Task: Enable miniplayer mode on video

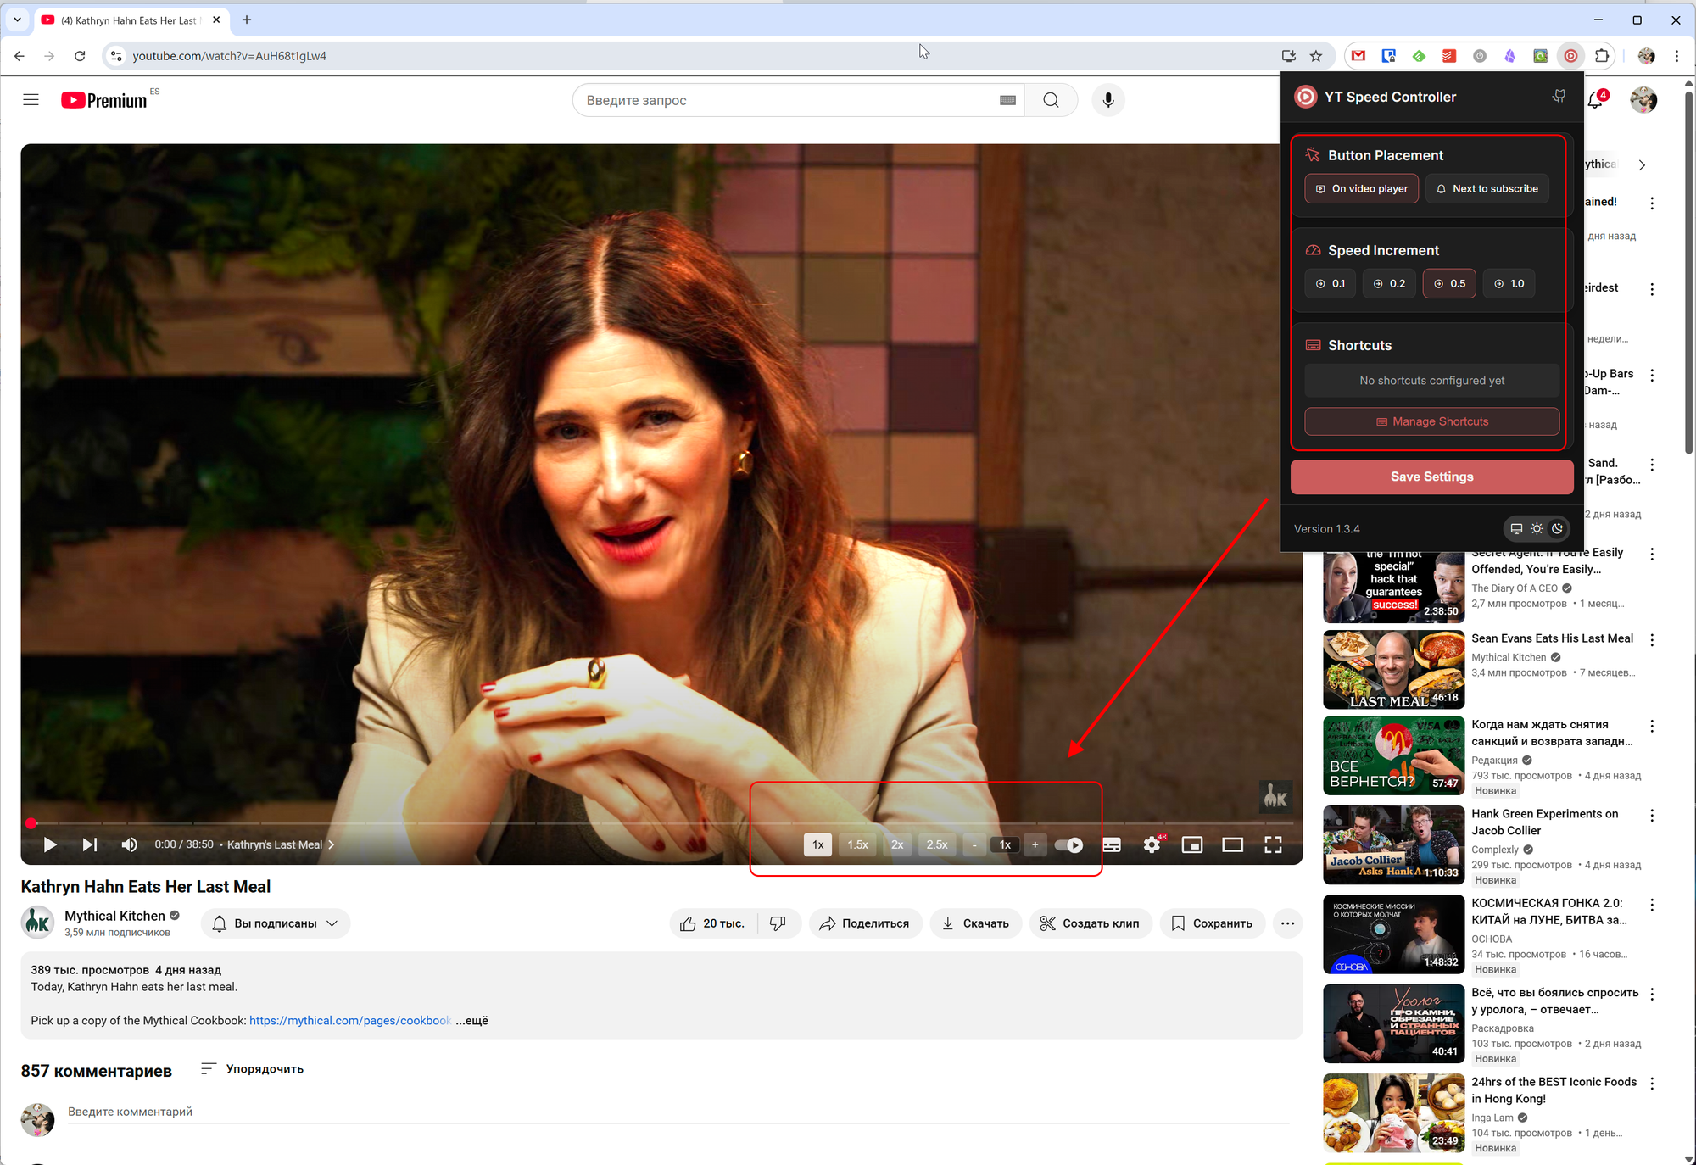Action: 1192,844
